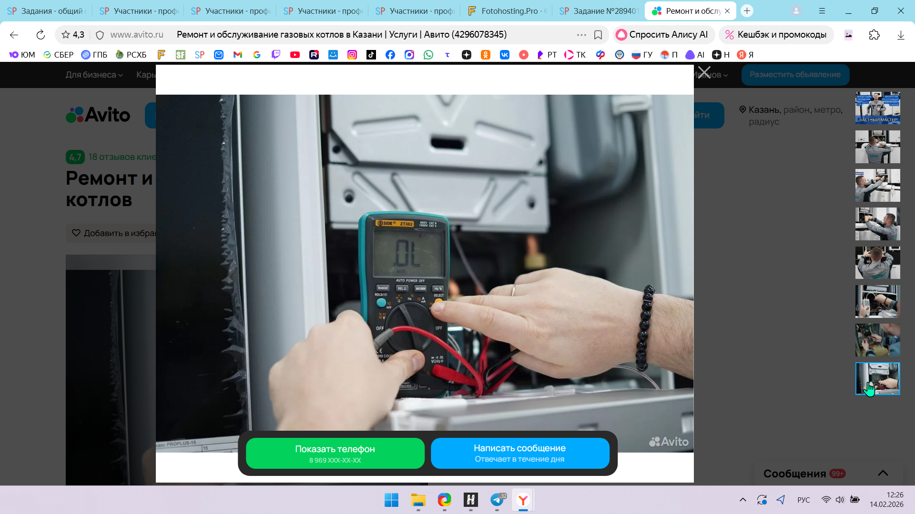Reload the Avito page
The image size is (915, 514).
pyautogui.click(x=41, y=35)
